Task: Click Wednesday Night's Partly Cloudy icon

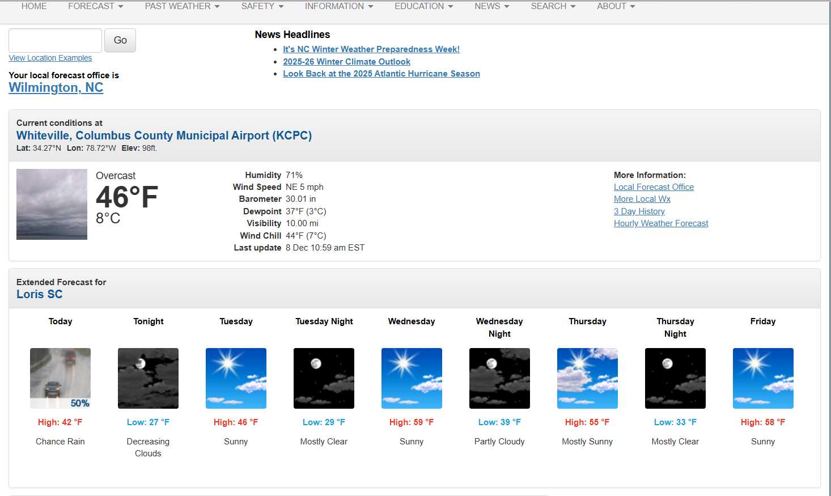Action: (499, 378)
